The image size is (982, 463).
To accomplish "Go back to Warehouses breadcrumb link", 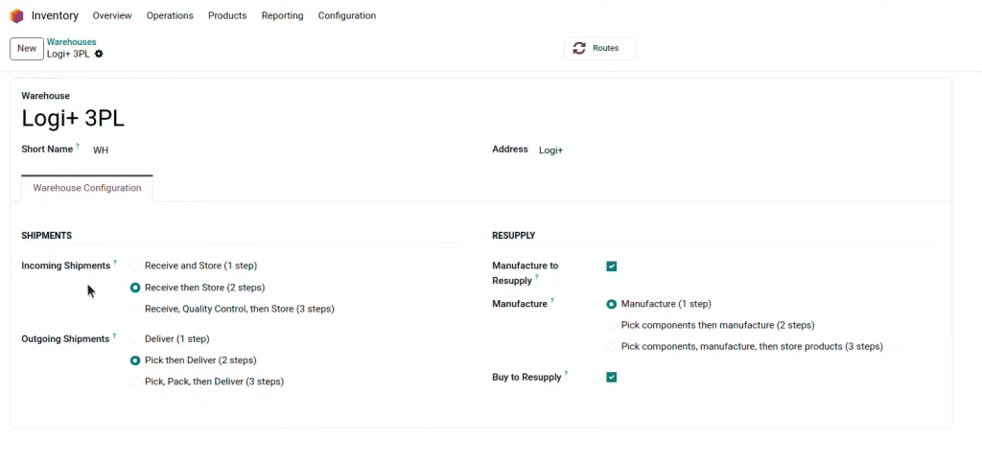I will coord(71,42).
